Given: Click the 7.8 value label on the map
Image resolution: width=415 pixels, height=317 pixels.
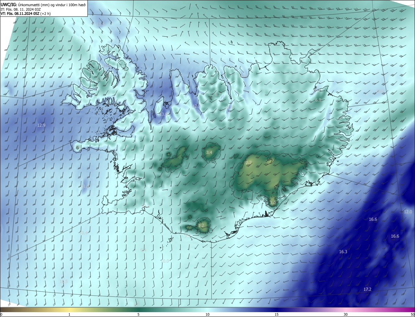Looking at the screenshot, I should point(39,30).
